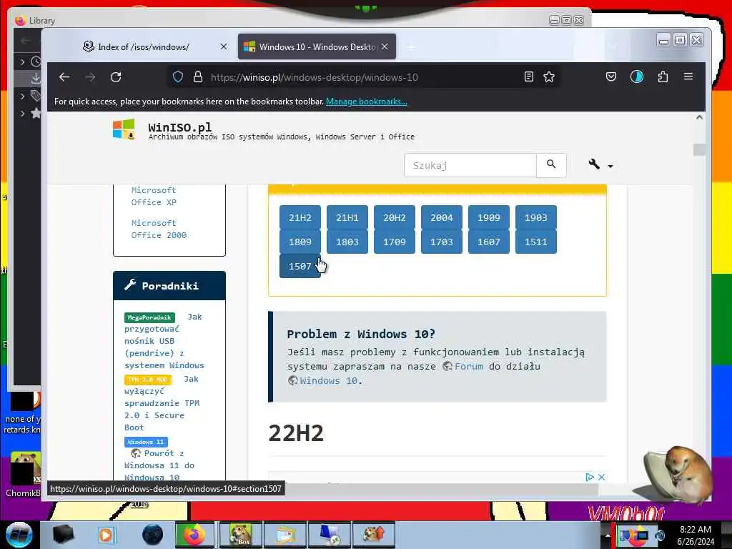The image size is (732, 549).
Task: Click the volume speaker tray icon
Action: tap(660, 535)
